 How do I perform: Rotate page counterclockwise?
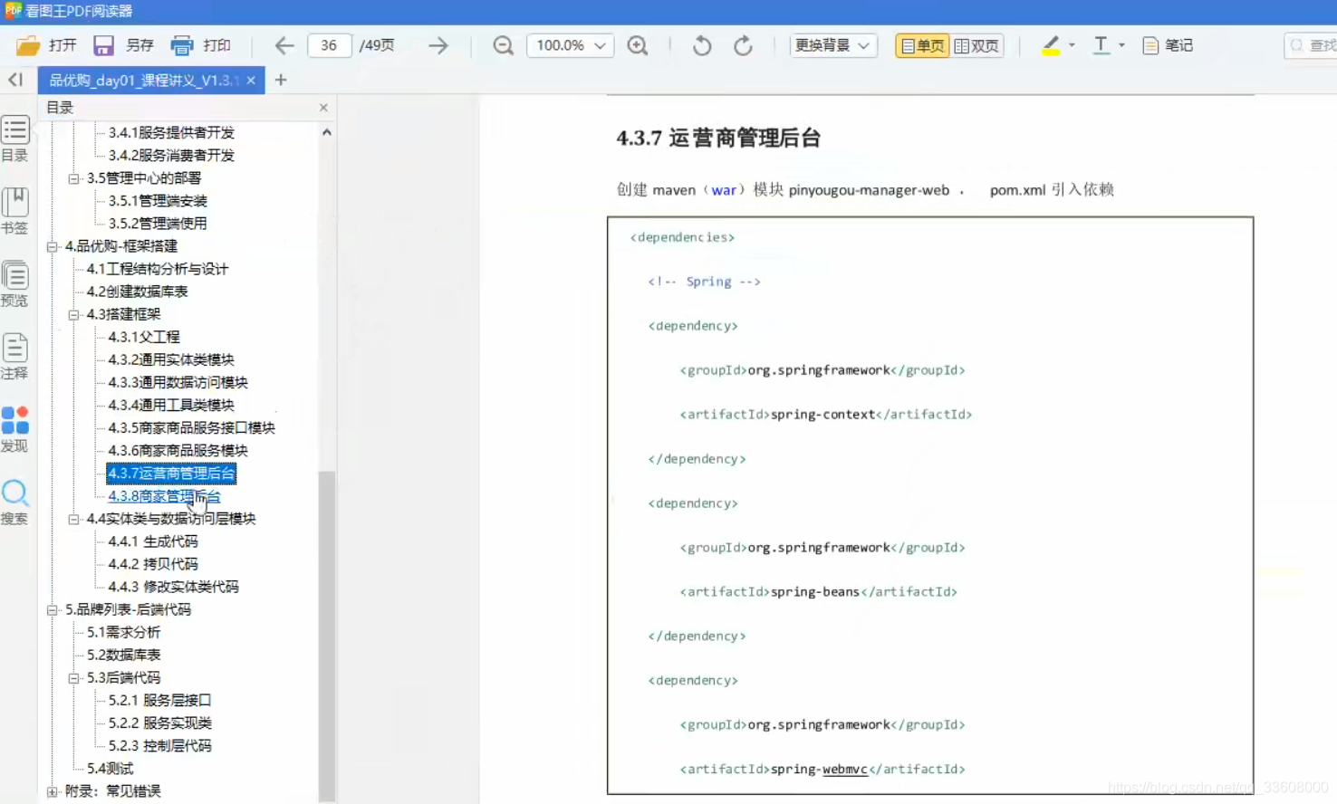coord(702,45)
